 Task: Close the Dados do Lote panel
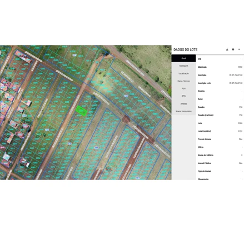pyautogui.click(x=239, y=49)
